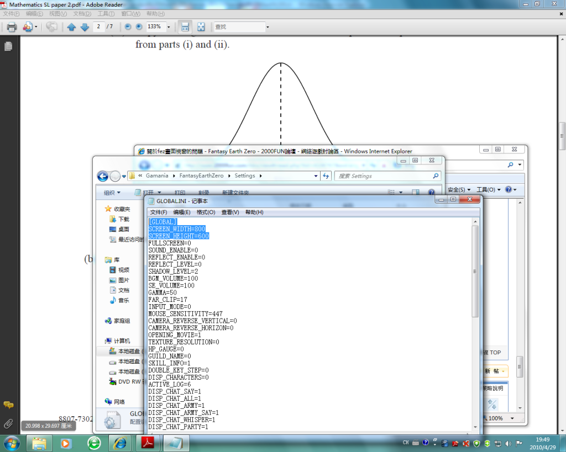Screen dimensions: 566x452
Task: Open Adobe Reader 视图(V) menu
Action: pos(57,14)
